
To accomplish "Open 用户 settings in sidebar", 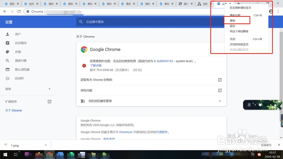I will click(18, 34).
